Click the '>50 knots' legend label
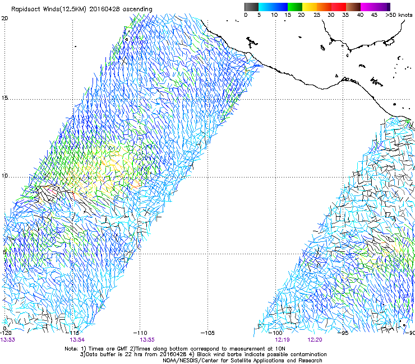 [399, 15]
